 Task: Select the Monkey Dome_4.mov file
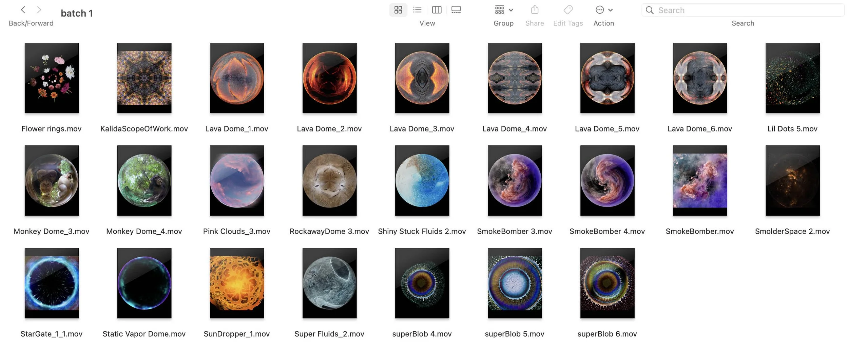coord(144,181)
